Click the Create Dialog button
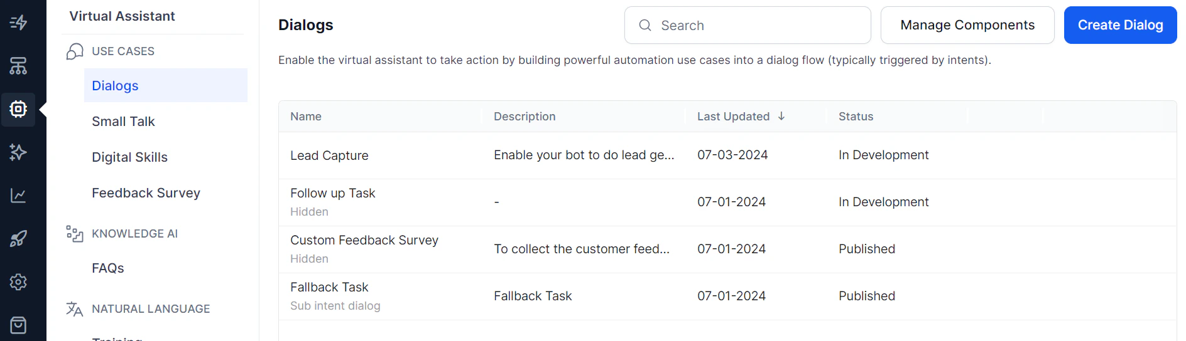This screenshot has width=1186, height=341. (1120, 25)
